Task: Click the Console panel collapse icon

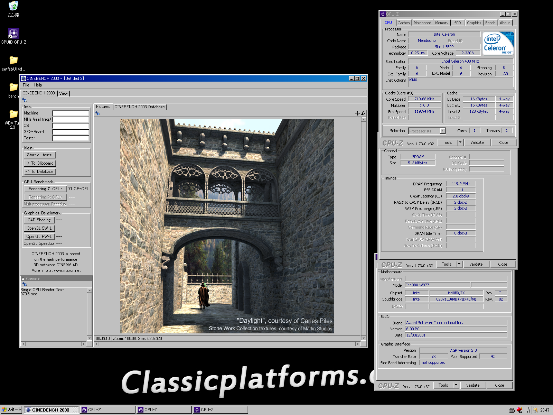Action: point(23,279)
